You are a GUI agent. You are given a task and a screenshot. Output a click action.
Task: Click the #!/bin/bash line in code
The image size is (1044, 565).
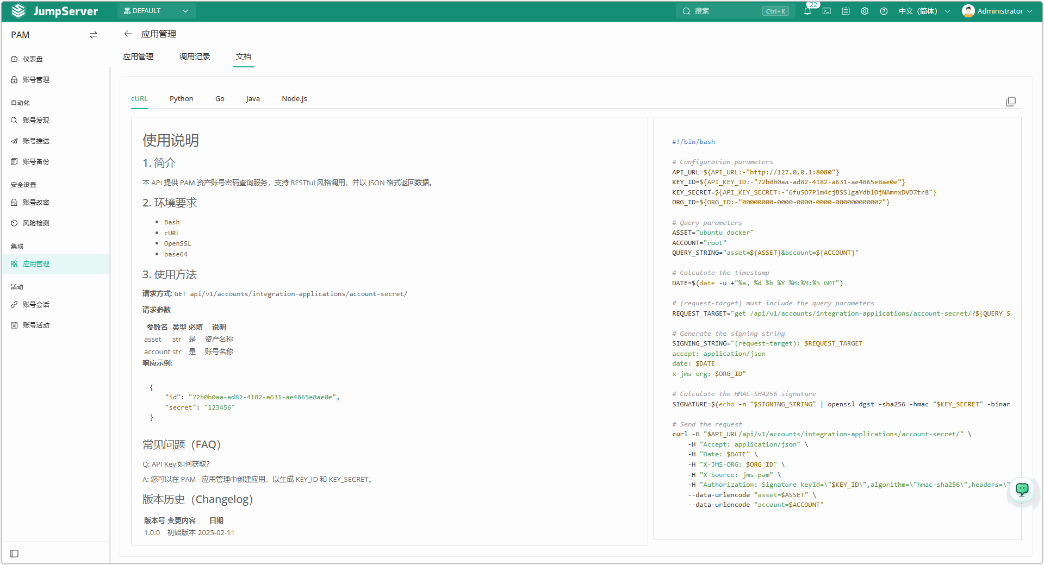pyautogui.click(x=693, y=142)
